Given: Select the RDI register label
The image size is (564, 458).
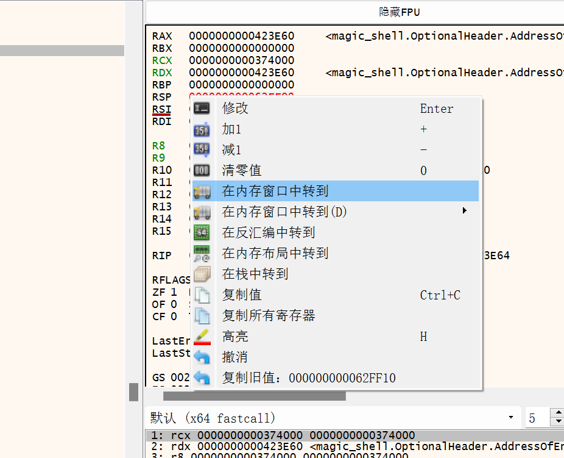Looking at the screenshot, I should (x=162, y=122).
